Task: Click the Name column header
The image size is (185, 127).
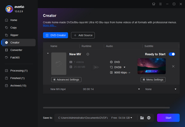Action: click(54, 46)
